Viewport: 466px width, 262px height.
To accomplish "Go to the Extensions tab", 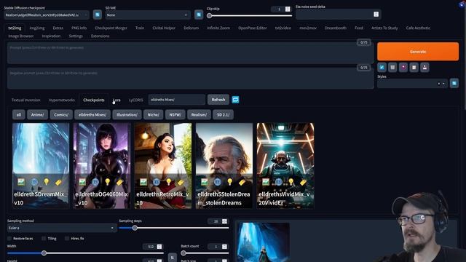I will coord(100,36).
